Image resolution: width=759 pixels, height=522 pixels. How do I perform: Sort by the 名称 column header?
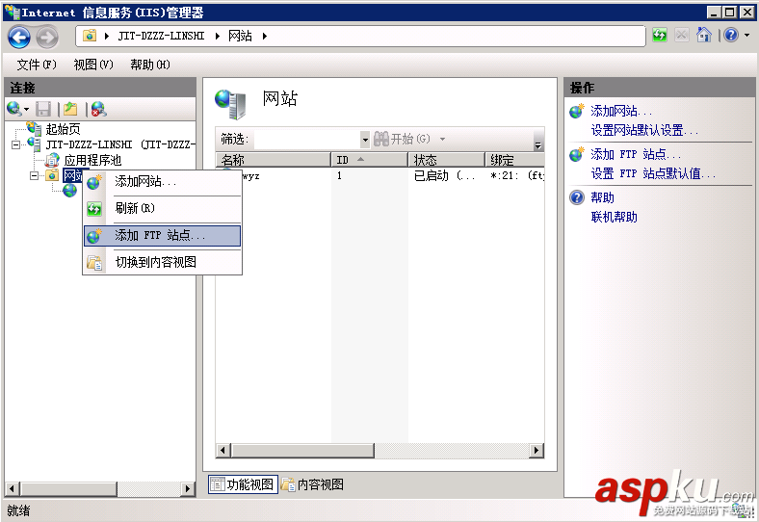274,160
